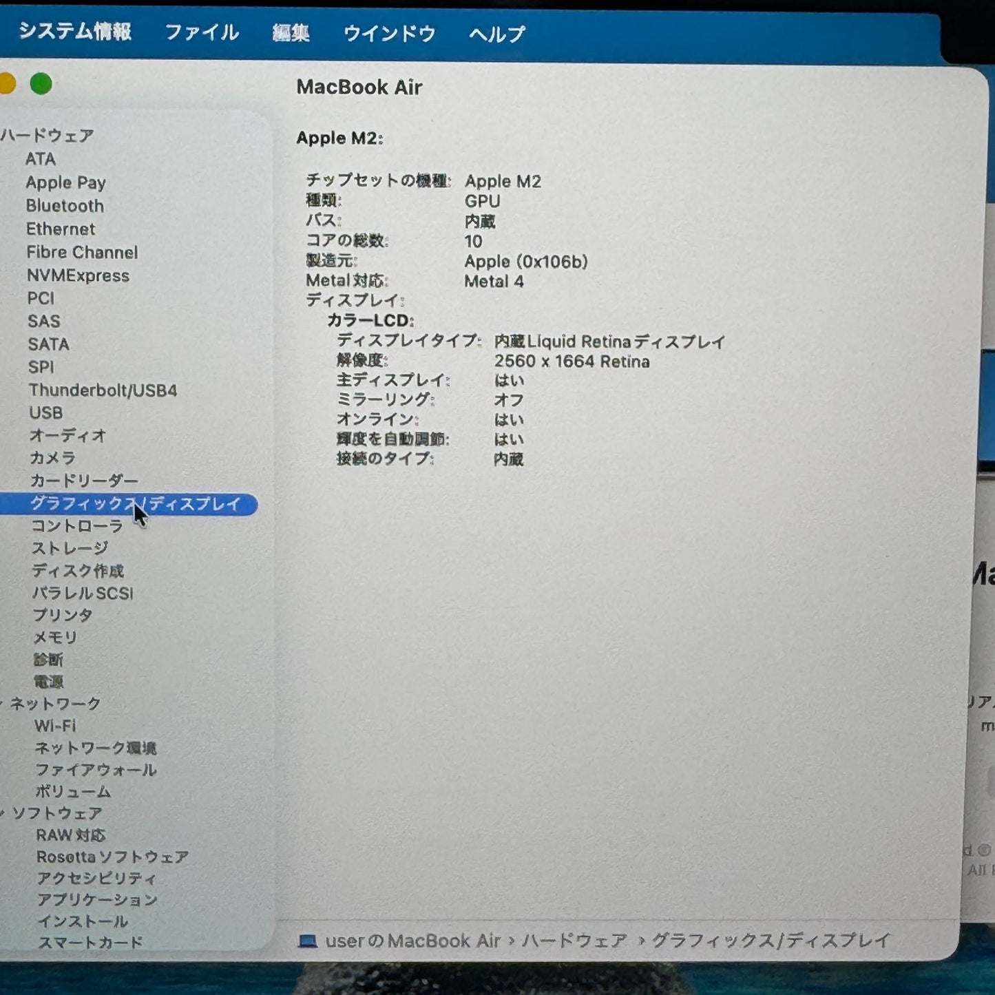Select Apple Pay in the sidebar
Viewport: 995px width, 995px height.
pyautogui.click(x=65, y=182)
